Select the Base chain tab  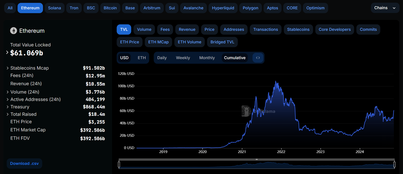130,8
